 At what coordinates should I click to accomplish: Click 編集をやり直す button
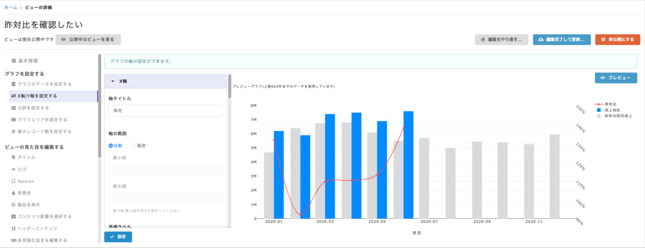501,40
